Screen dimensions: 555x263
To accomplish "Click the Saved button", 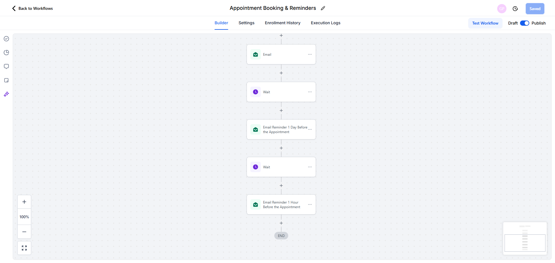I will tap(535, 9).
